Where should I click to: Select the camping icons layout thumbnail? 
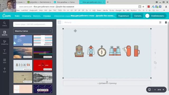[23, 65]
